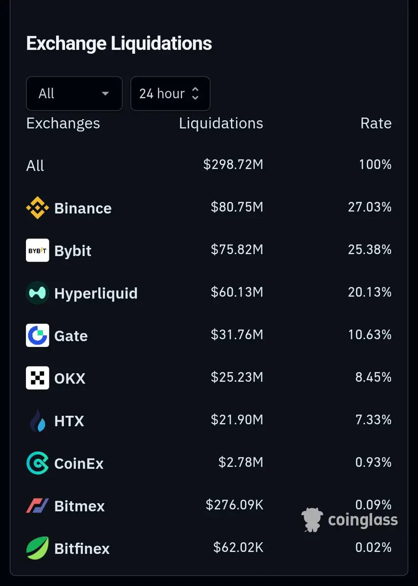Click the coinglass watermark logo

tap(350, 520)
